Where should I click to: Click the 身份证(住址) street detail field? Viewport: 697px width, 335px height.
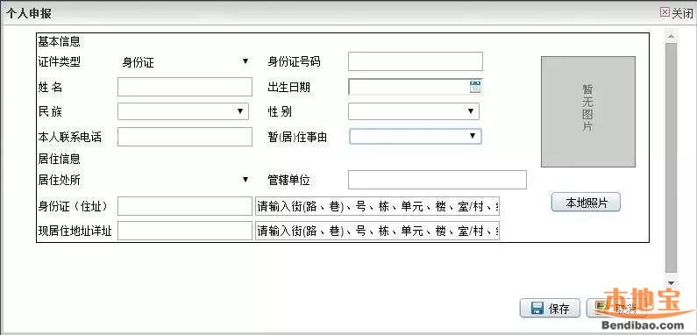[x=377, y=206]
